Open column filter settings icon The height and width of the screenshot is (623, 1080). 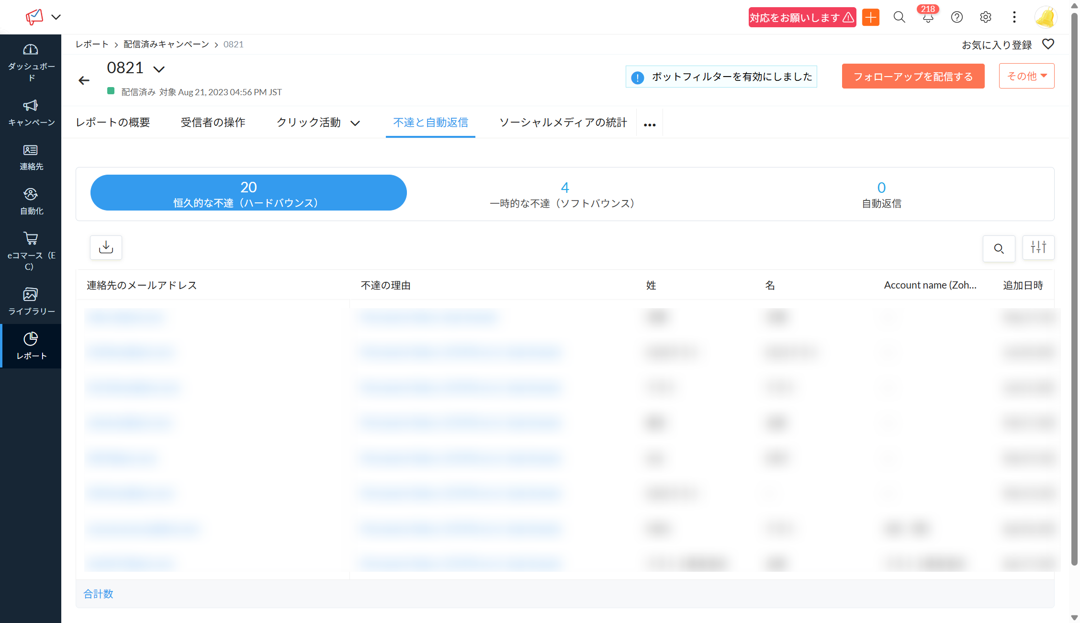(1038, 247)
